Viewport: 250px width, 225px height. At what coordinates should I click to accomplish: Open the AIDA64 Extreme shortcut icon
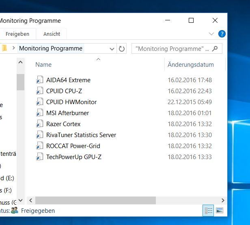pos(39,80)
